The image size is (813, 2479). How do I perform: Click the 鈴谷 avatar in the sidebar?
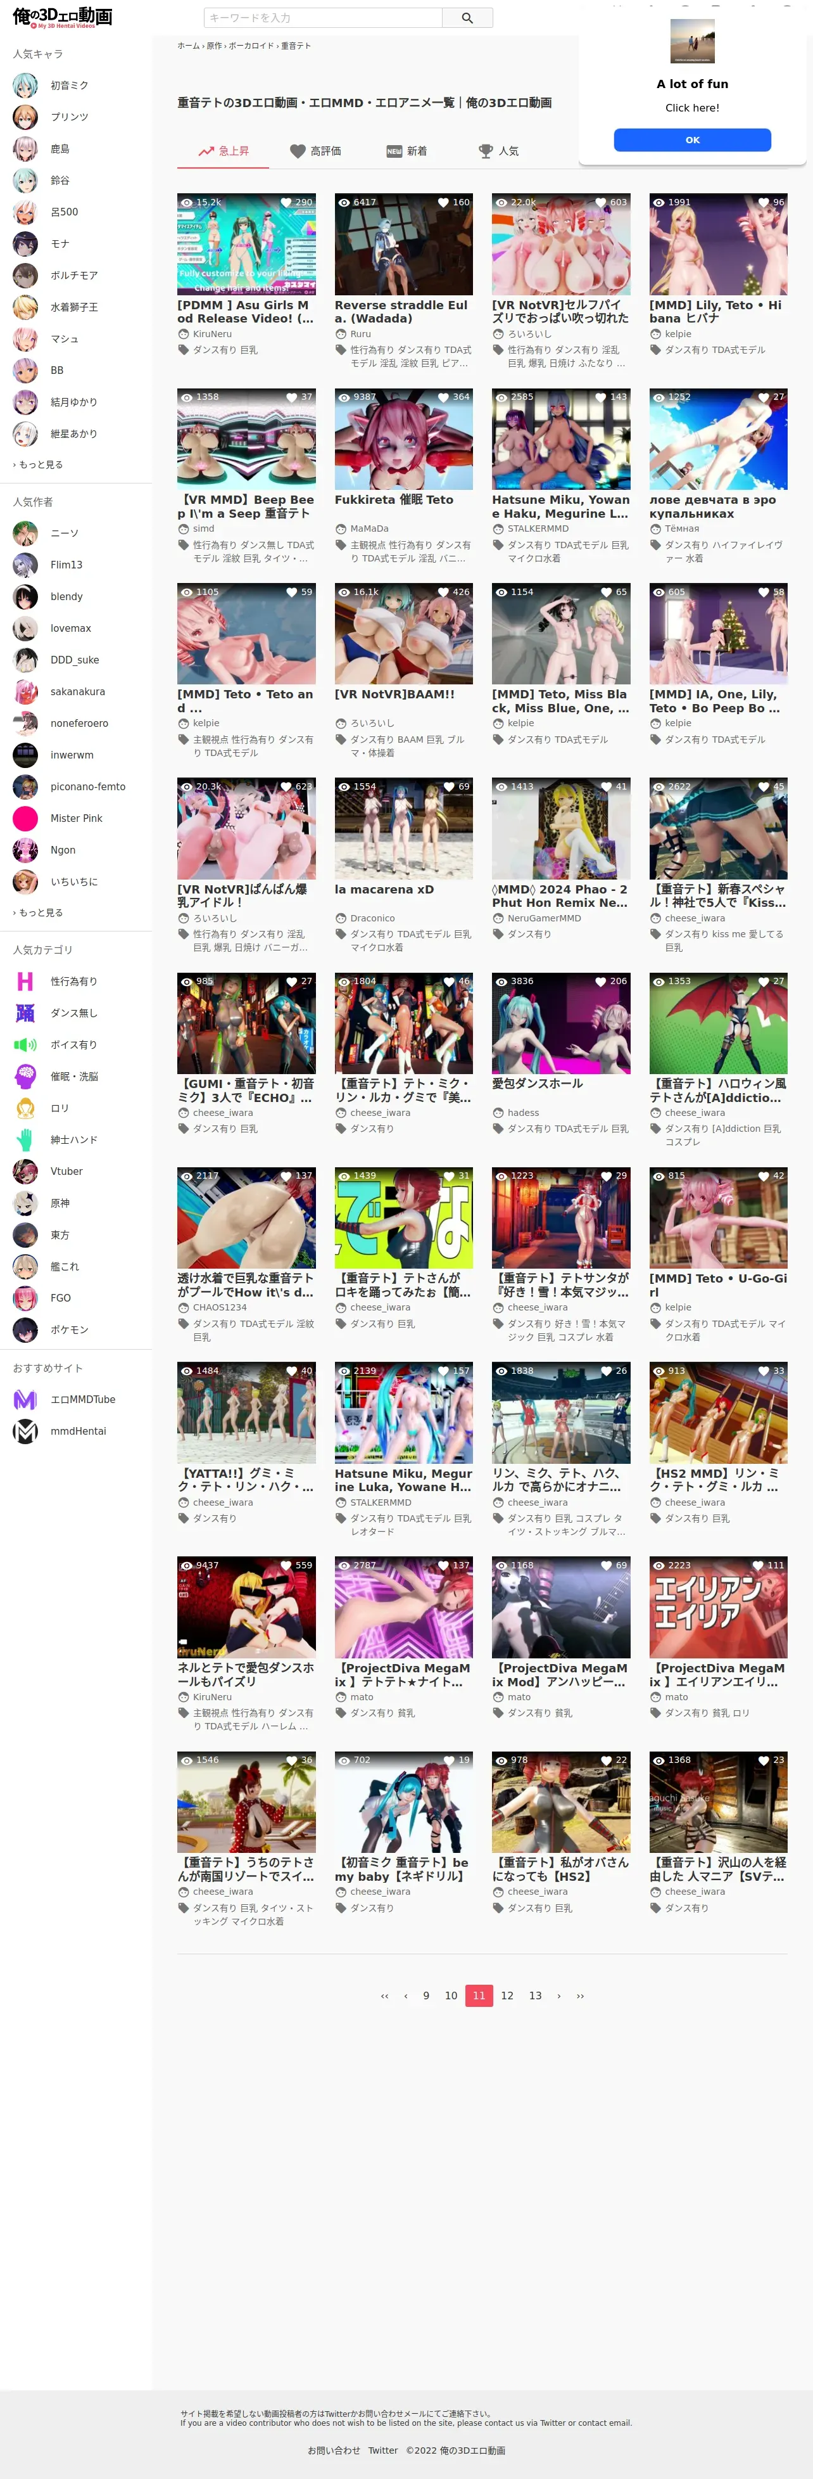25,181
